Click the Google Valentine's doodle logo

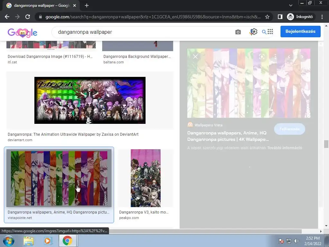click(22, 32)
